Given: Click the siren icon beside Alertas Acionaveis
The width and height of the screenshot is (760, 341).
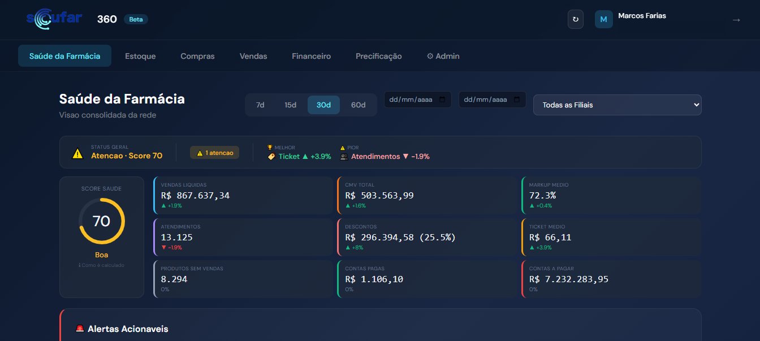Looking at the screenshot, I should pyautogui.click(x=80, y=329).
